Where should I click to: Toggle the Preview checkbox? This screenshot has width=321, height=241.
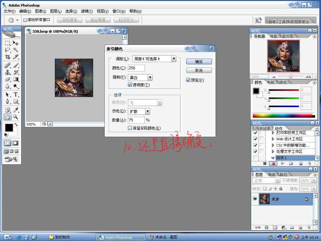pos(188,80)
